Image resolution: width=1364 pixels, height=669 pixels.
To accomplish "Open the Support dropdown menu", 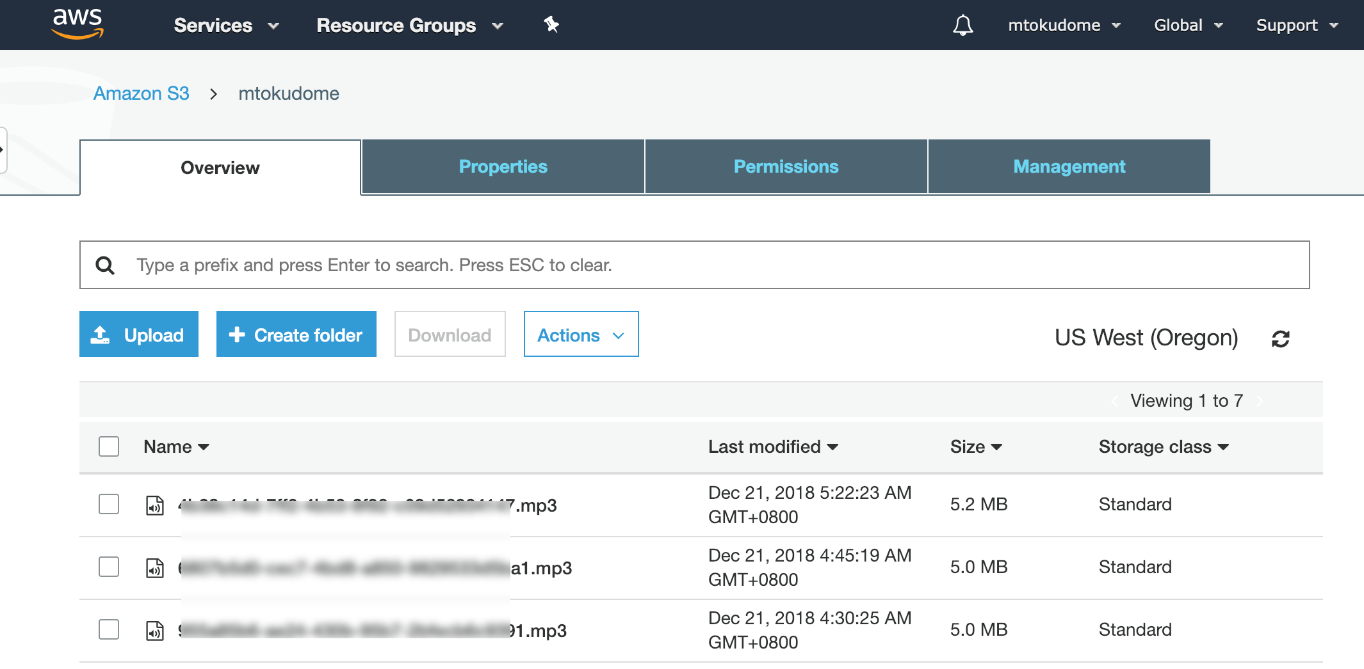I will 1297,26.
